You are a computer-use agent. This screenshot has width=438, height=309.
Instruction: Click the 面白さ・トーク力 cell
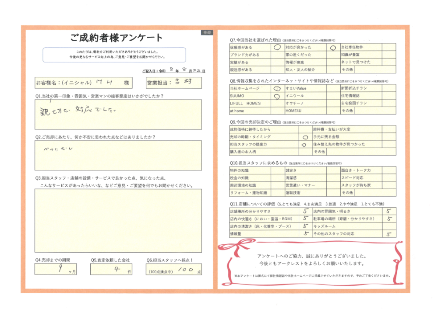tap(361, 170)
